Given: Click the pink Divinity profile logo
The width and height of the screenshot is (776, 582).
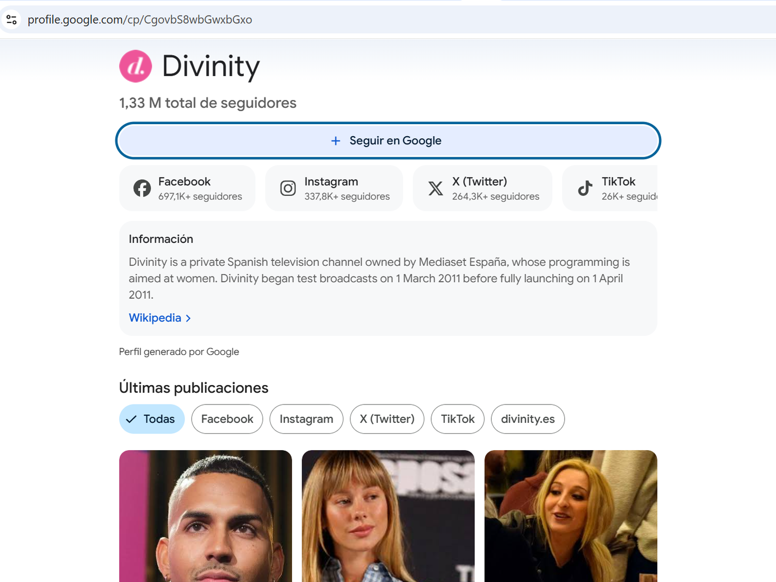Looking at the screenshot, I should pos(135,66).
